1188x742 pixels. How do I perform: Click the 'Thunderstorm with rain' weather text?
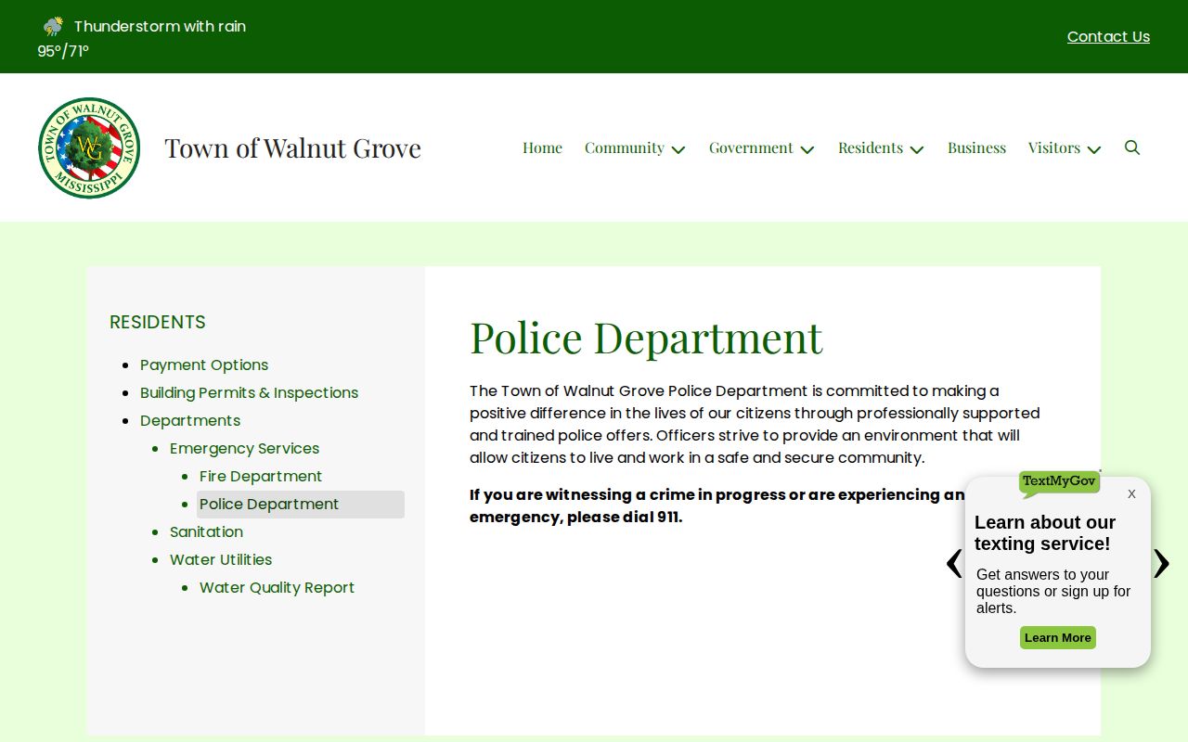tap(160, 26)
